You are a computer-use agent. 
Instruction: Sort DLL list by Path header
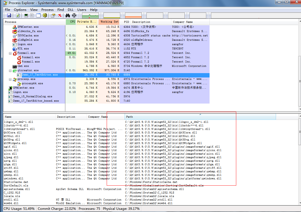[200, 117]
